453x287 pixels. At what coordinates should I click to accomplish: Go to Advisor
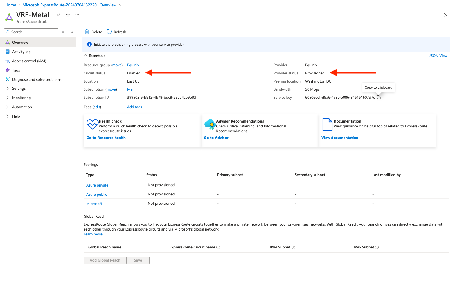pyautogui.click(x=216, y=138)
